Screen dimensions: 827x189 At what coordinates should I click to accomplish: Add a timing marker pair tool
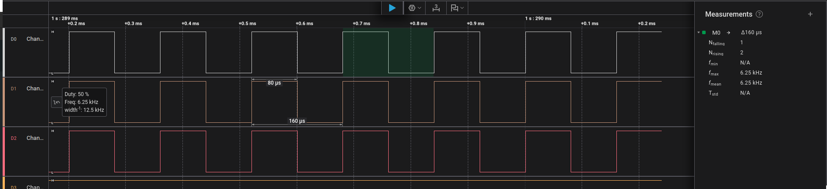[x=436, y=8]
